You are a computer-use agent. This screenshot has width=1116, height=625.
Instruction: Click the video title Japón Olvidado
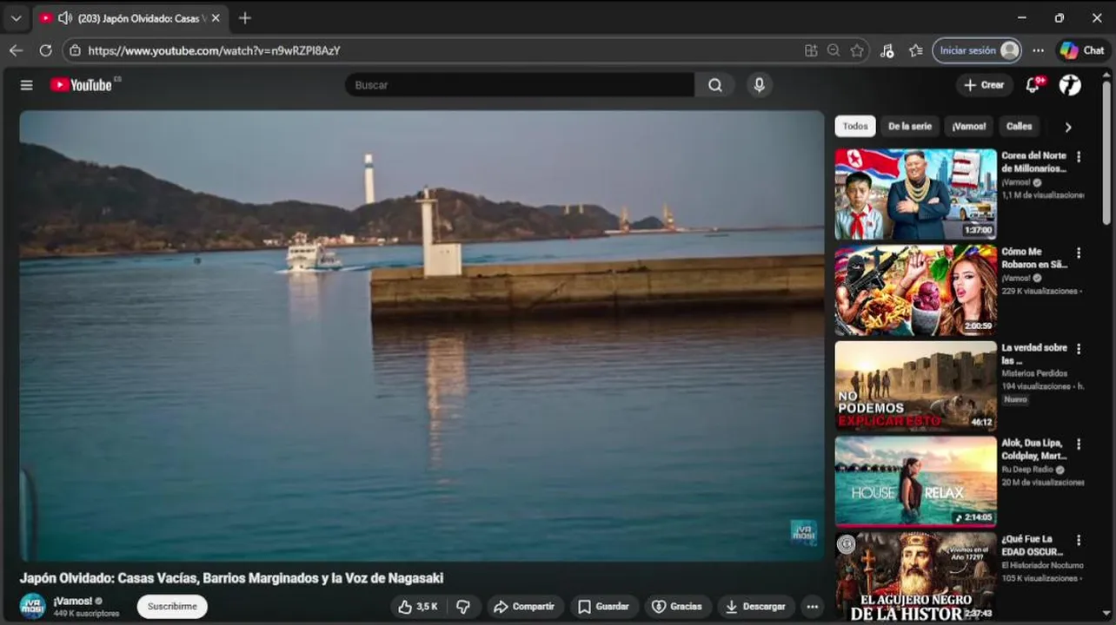coord(232,578)
